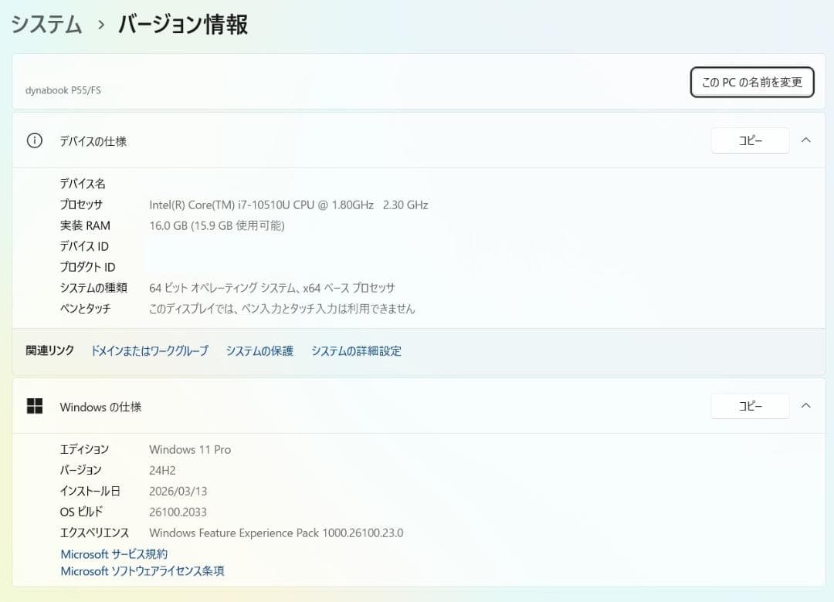Click the エクスペリエンス label
The width and height of the screenshot is (834, 602).
[94, 533]
